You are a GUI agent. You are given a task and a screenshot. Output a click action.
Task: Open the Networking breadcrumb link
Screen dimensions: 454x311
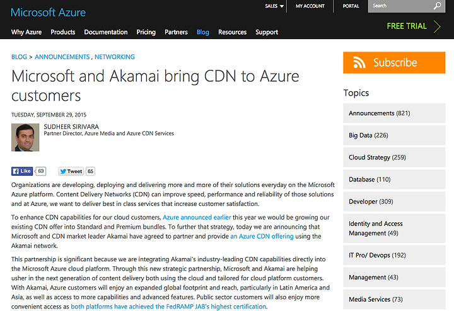(115, 57)
